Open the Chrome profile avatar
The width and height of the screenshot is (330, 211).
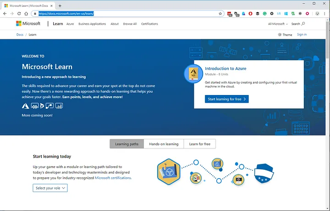pyautogui.click(x=317, y=14)
